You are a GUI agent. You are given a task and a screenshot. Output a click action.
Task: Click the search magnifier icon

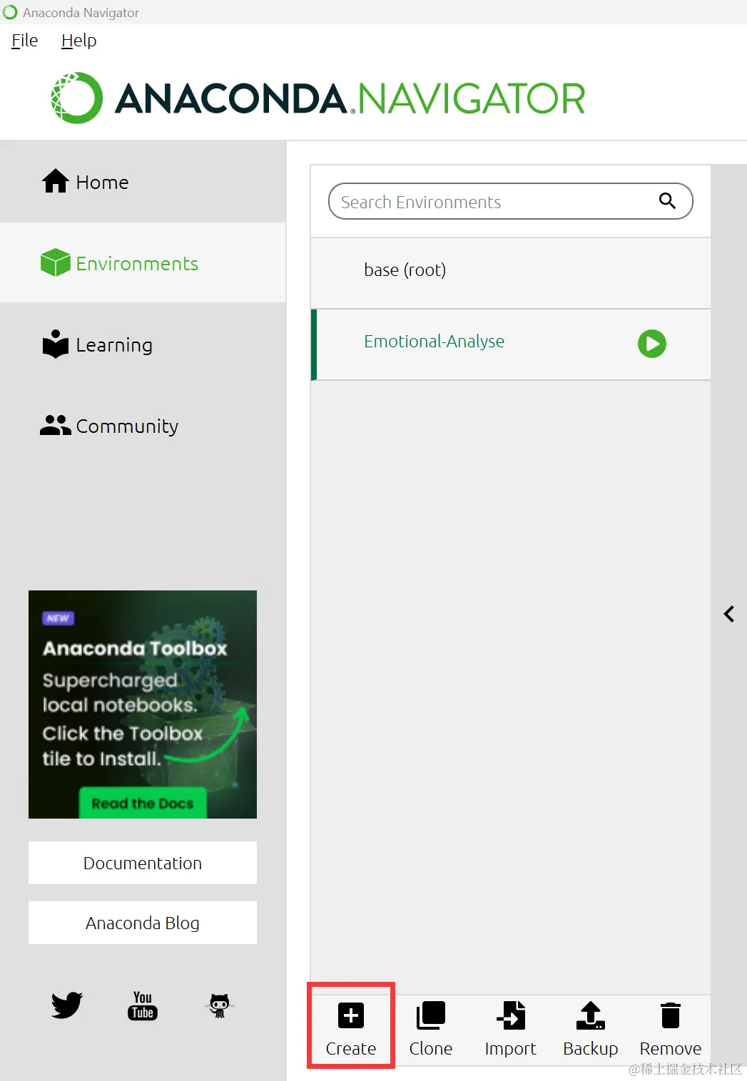click(667, 200)
